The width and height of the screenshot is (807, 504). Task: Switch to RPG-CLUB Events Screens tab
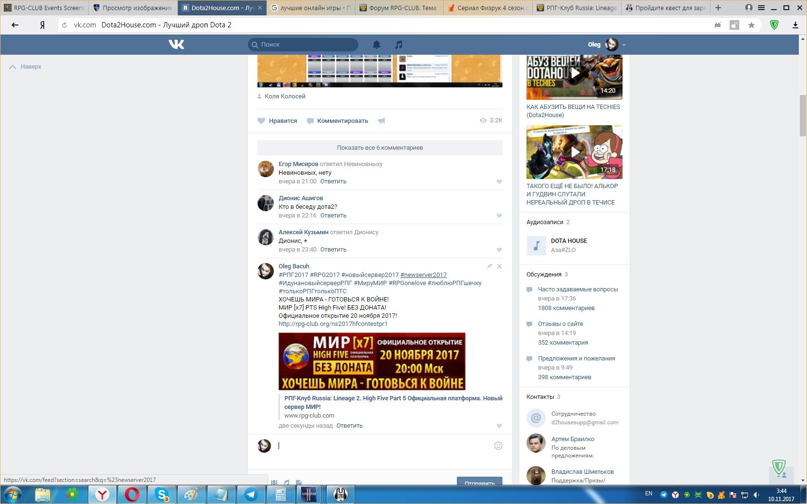tap(44, 8)
